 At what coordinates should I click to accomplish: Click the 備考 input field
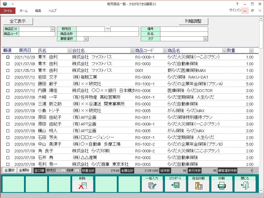click(x=184, y=29)
